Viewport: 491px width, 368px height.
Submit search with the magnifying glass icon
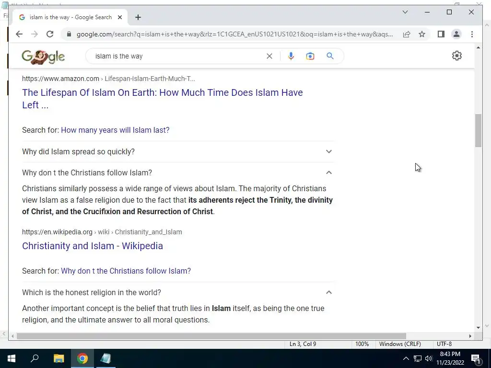point(330,56)
